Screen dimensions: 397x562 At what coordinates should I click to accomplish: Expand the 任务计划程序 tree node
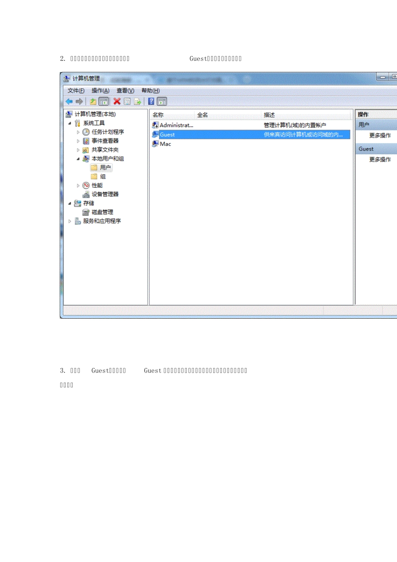click(78, 132)
